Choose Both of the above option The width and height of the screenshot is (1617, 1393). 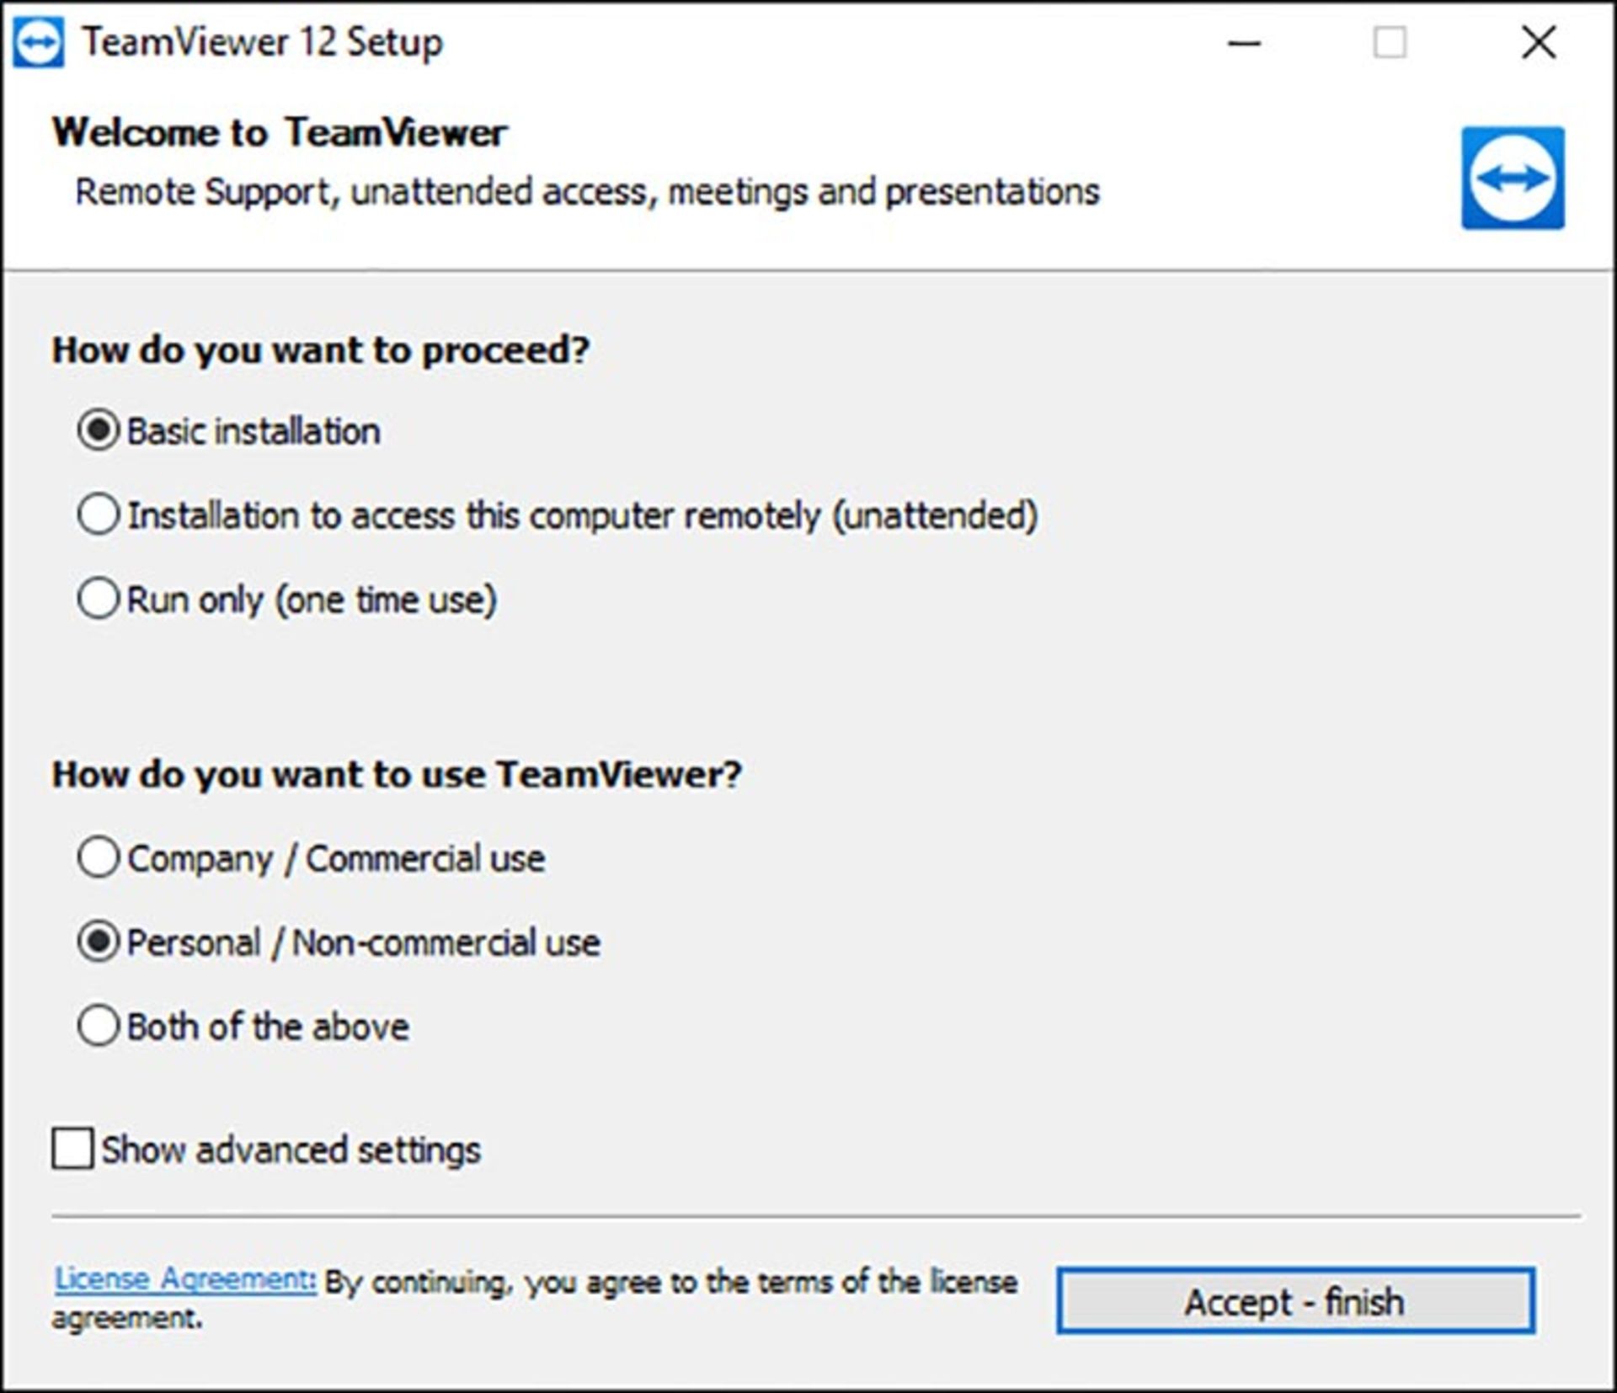[99, 1026]
